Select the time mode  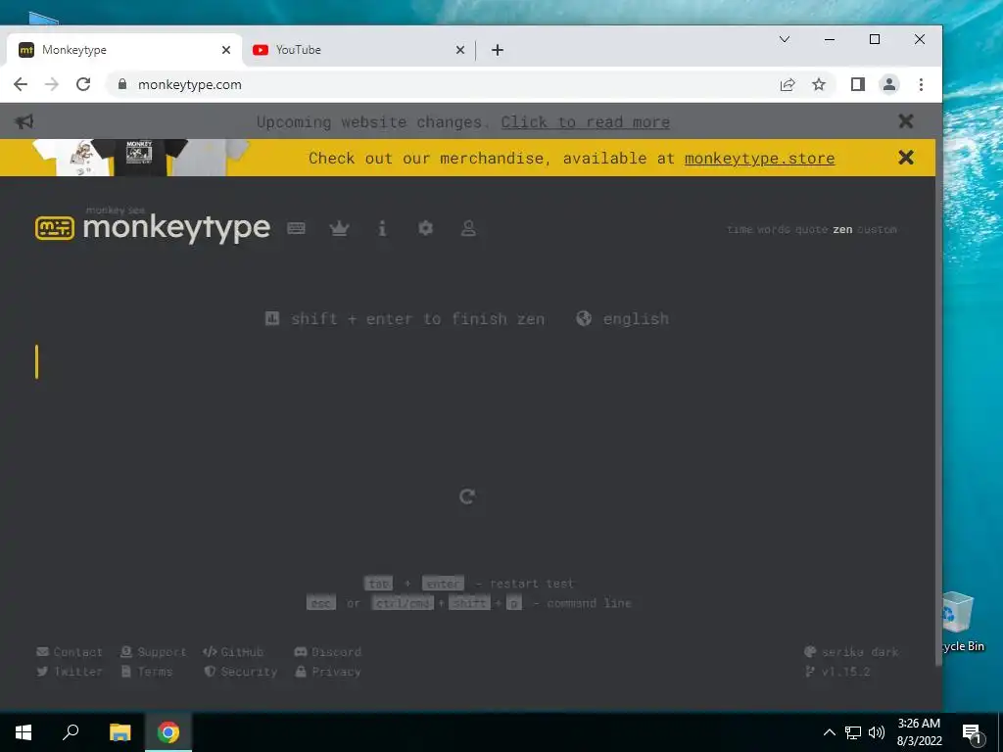(740, 229)
